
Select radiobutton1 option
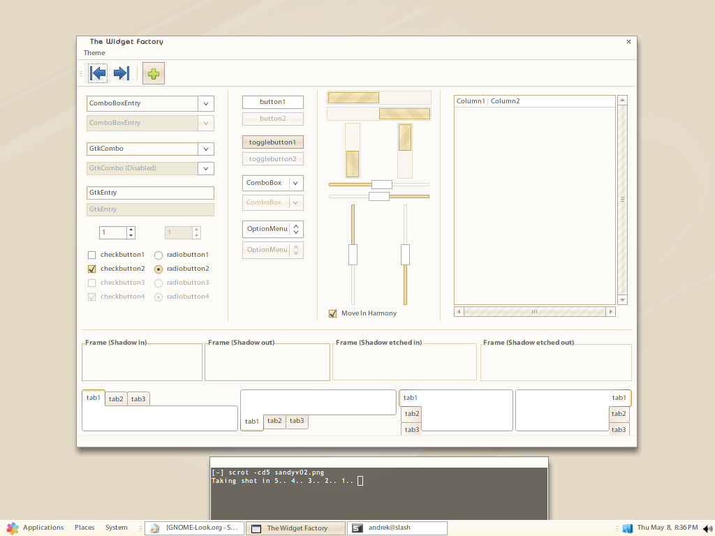click(x=159, y=255)
